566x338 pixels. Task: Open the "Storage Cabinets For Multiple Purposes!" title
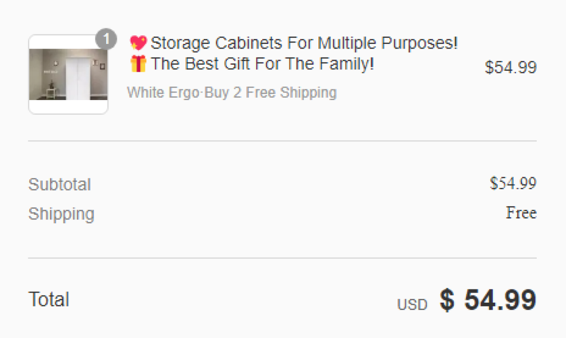(x=304, y=43)
